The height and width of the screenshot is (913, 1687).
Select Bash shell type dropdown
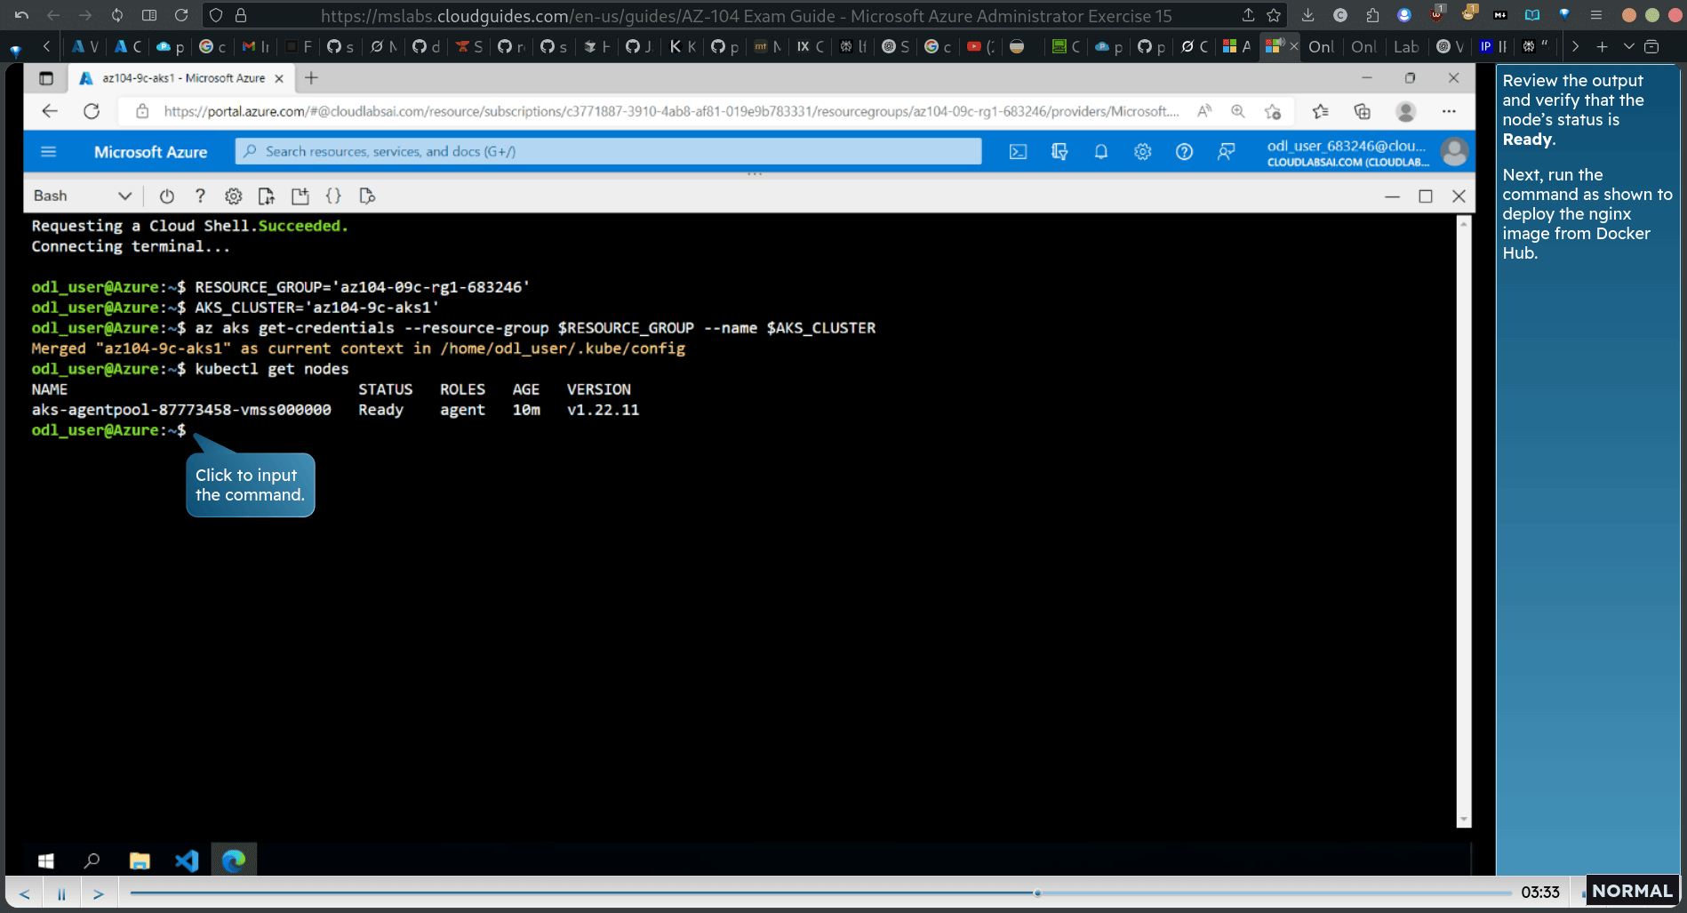(x=82, y=196)
